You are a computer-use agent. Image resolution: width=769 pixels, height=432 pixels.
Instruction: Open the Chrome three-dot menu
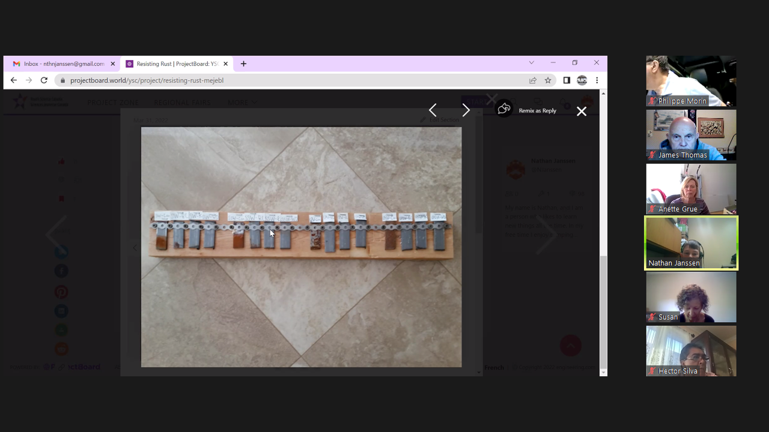pyautogui.click(x=597, y=80)
